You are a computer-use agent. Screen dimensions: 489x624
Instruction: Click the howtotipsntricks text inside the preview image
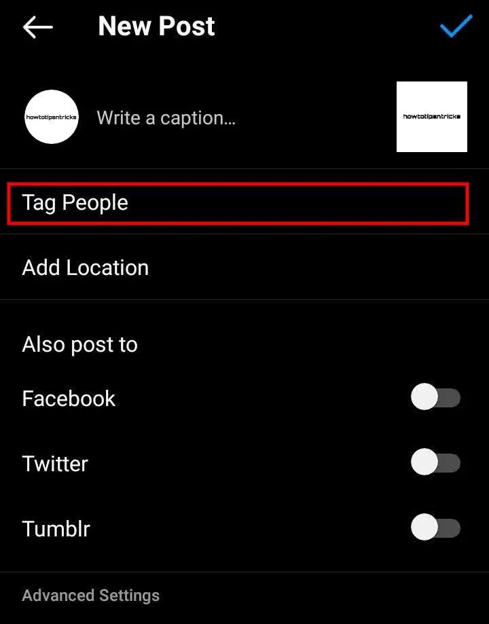432,117
